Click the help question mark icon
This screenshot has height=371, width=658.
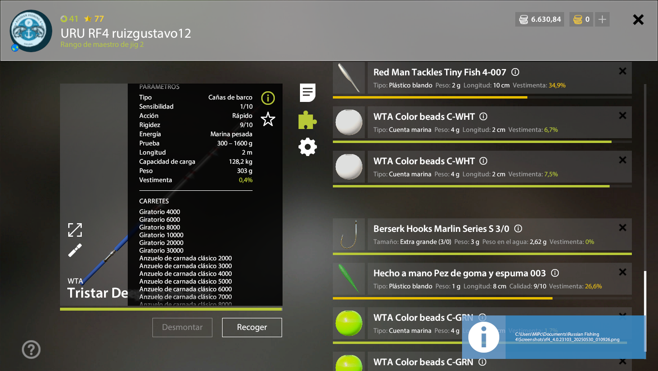tap(31, 349)
